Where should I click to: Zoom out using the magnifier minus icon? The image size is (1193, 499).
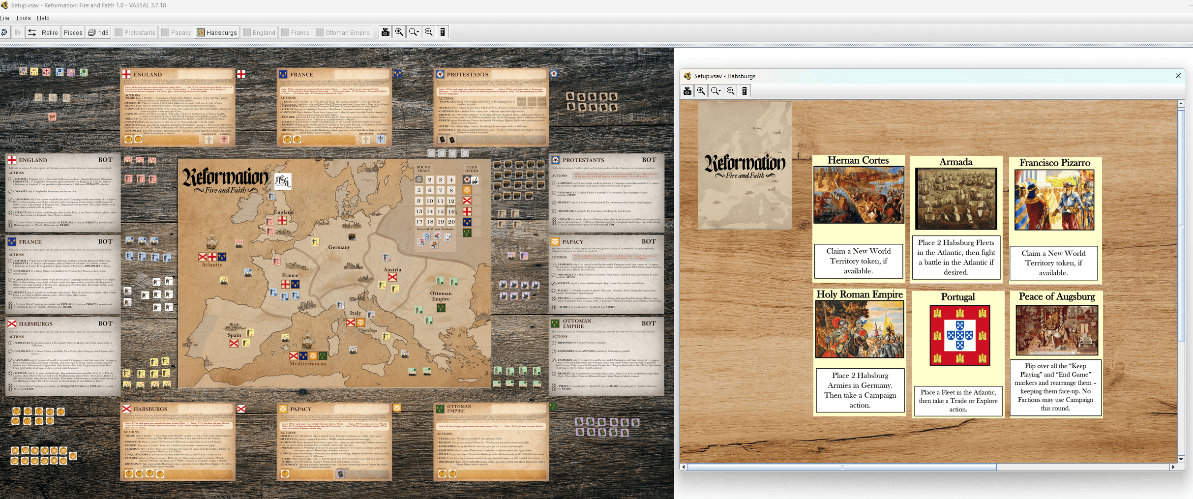428,31
